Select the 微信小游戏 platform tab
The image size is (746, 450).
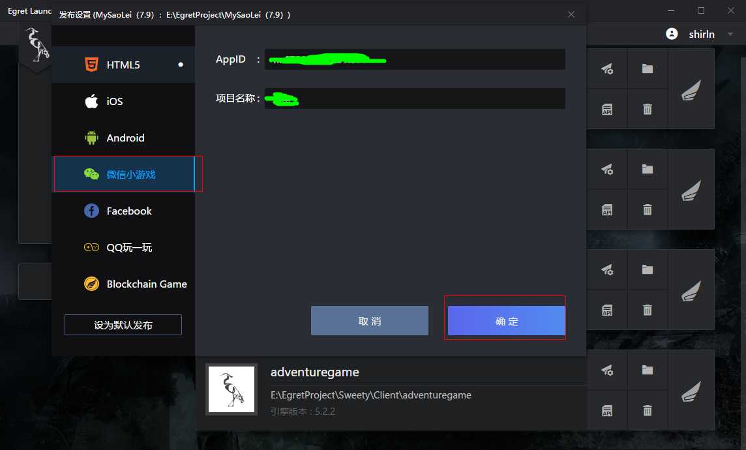point(124,174)
